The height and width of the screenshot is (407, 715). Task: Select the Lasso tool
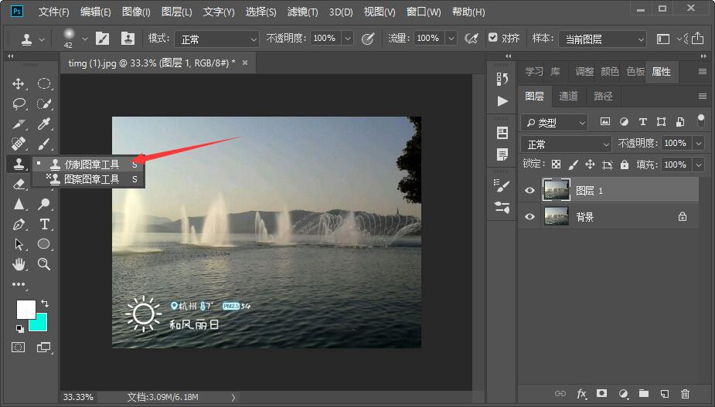[x=19, y=104]
